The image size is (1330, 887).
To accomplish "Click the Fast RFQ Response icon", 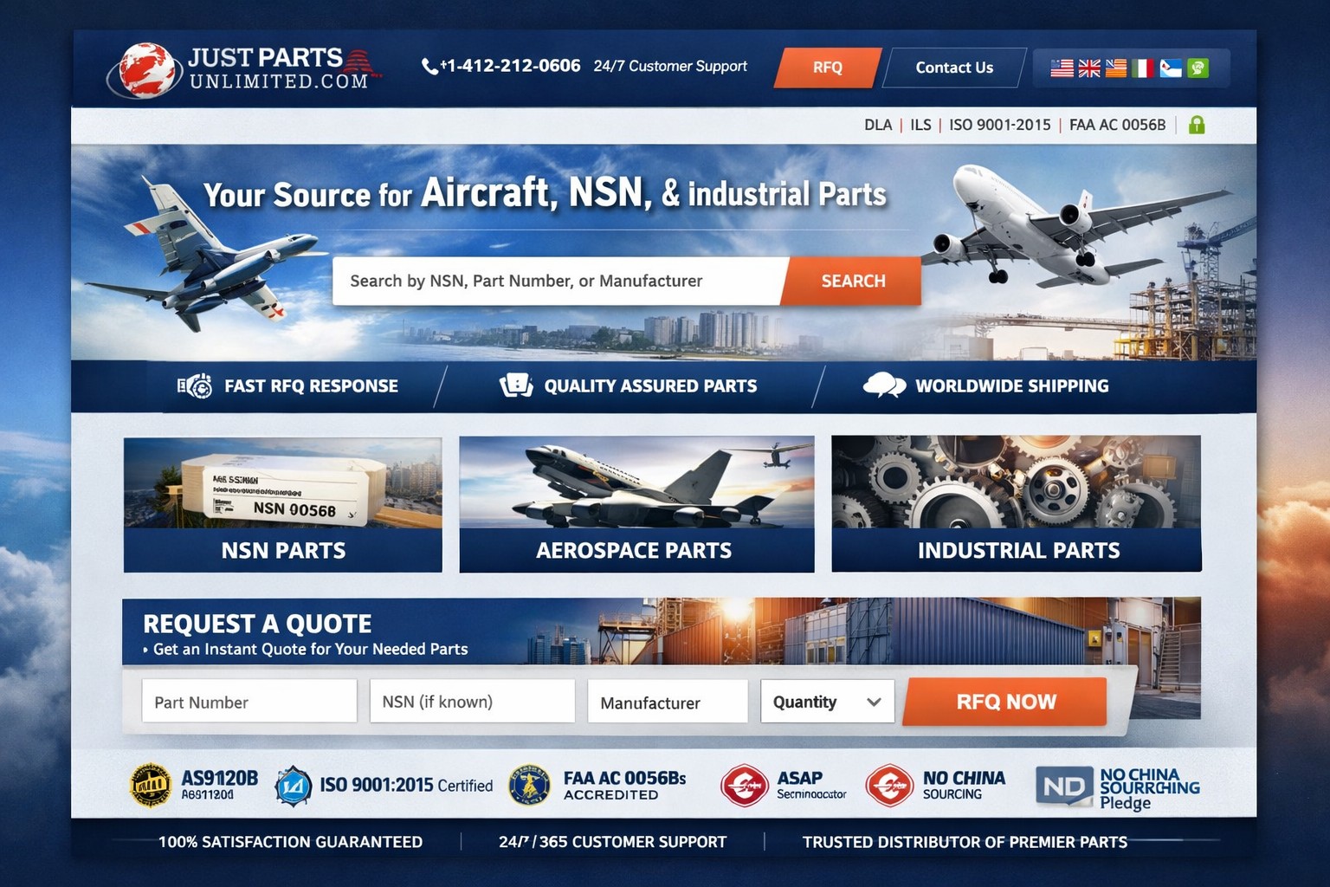I will pyautogui.click(x=195, y=386).
